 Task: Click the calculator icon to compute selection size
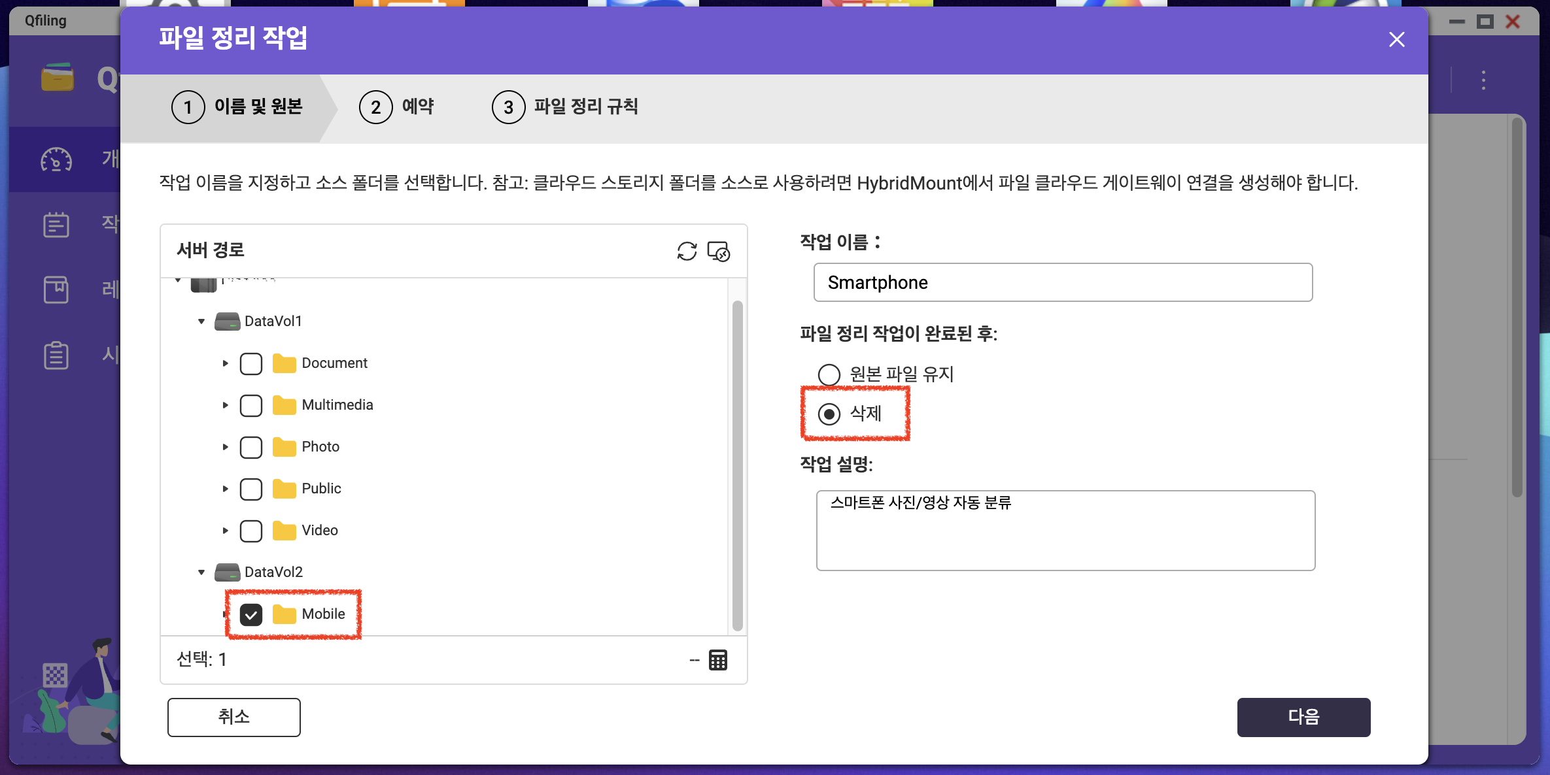[x=718, y=660]
